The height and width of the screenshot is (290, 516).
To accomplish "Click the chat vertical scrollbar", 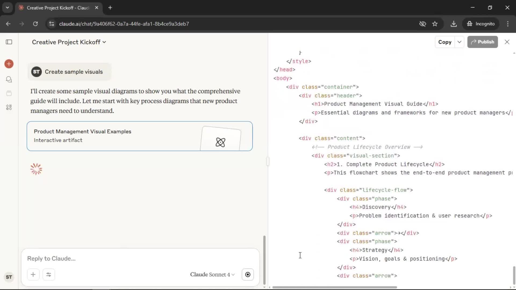I will pyautogui.click(x=264, y=260).
